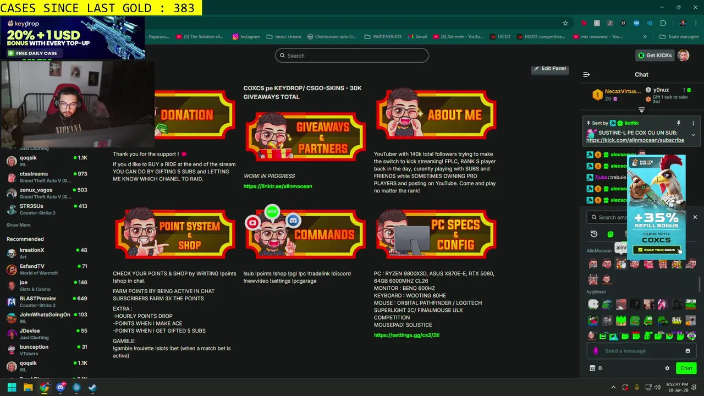Open the Point System & Shop banner

point(175,233)
